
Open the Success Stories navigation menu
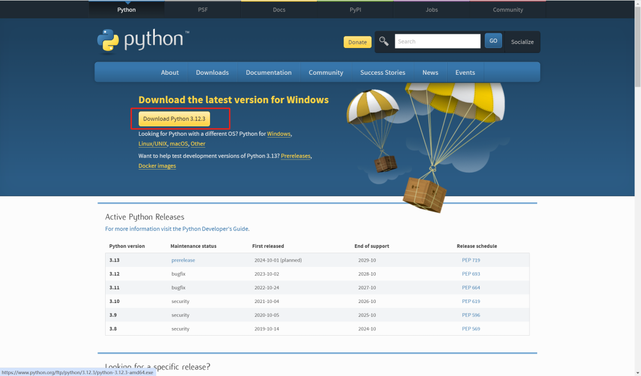tap(383, 72)
